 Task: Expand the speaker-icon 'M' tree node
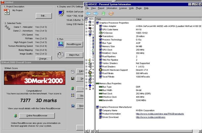click(86, 60)
